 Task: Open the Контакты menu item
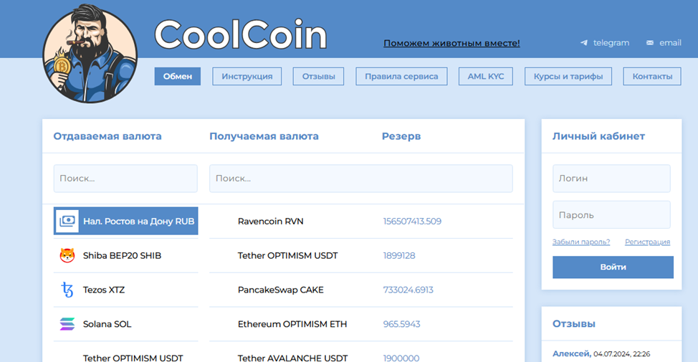pos(652,76)
